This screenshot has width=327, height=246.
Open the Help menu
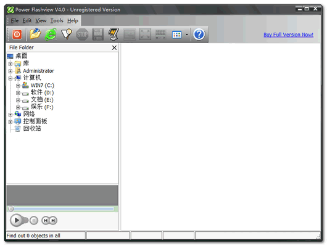[x=73, y=20]
